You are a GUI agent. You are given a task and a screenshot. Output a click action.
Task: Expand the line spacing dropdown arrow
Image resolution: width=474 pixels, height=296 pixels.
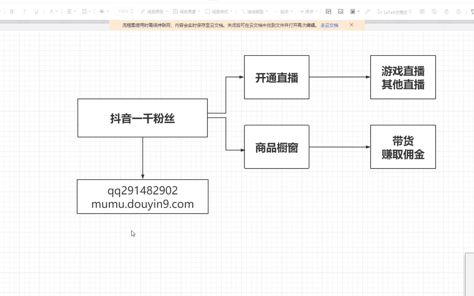[x=90, y=12]
